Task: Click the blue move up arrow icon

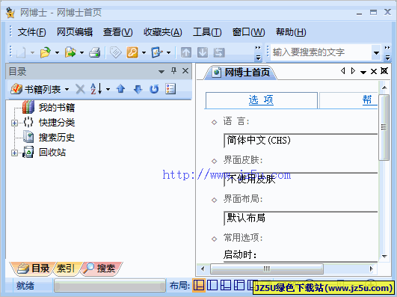Action: pyautogui.click(x=121, y=89)
